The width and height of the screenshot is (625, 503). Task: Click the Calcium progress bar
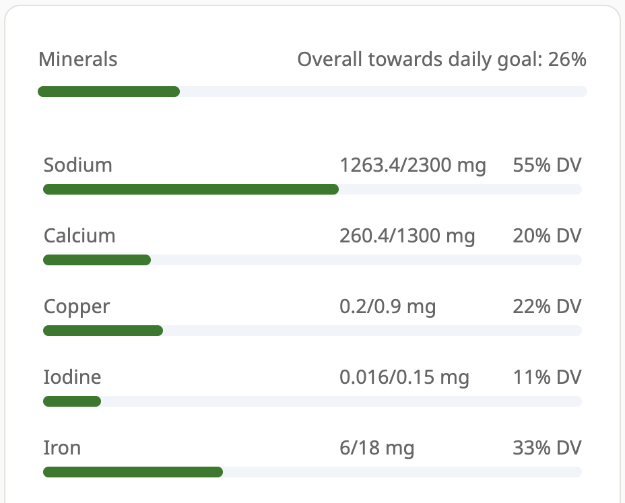tap(312, 259)
